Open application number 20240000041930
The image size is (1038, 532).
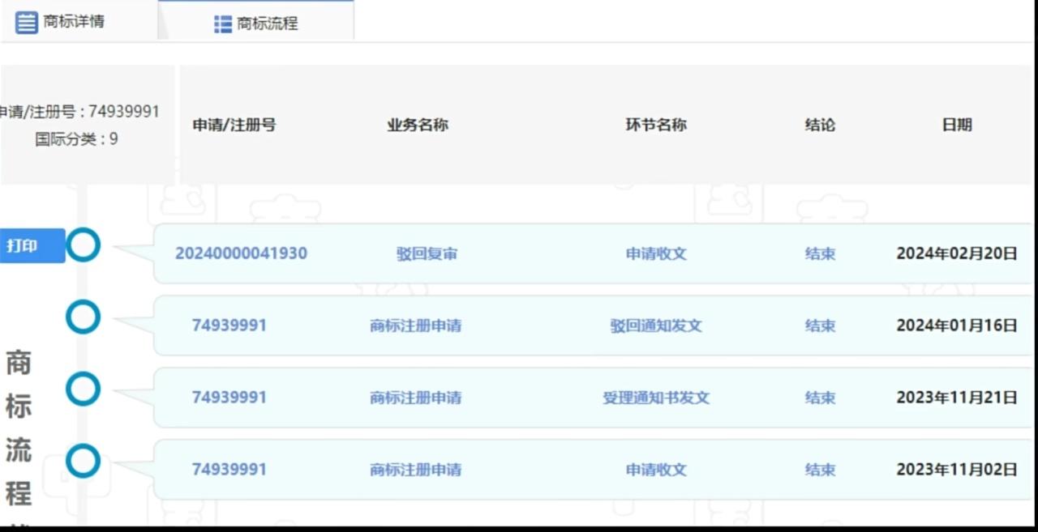point(241,253)
